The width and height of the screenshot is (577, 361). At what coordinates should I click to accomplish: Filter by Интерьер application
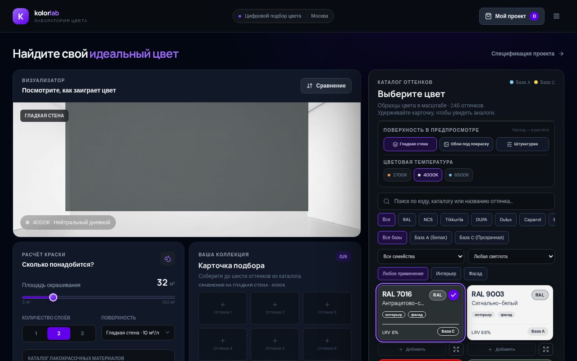446,273
